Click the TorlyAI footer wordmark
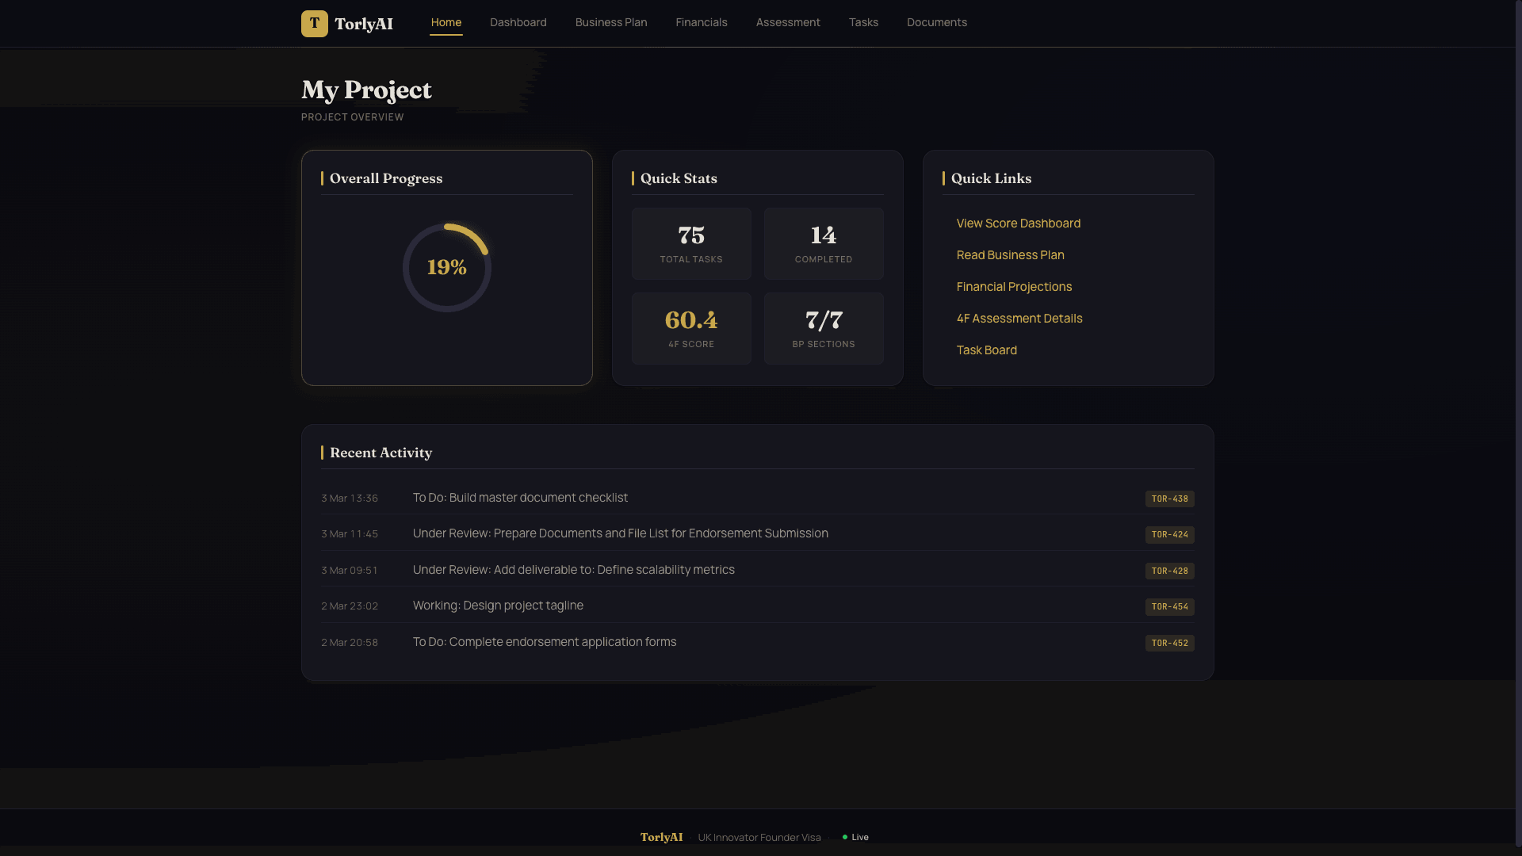 (661, 836)
